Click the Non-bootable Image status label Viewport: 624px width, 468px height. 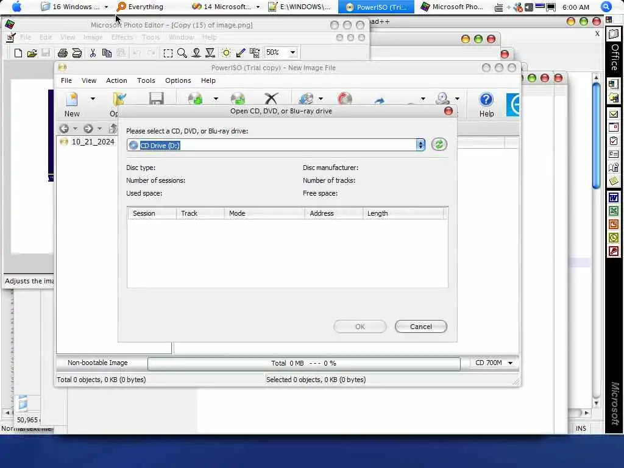pyautogui.click(x=97, y=363)
